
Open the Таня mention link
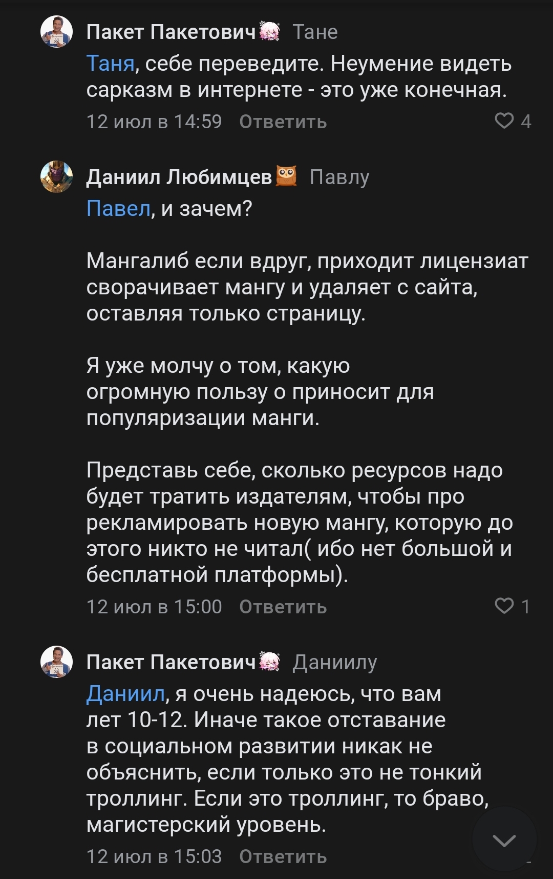point(110,64)
